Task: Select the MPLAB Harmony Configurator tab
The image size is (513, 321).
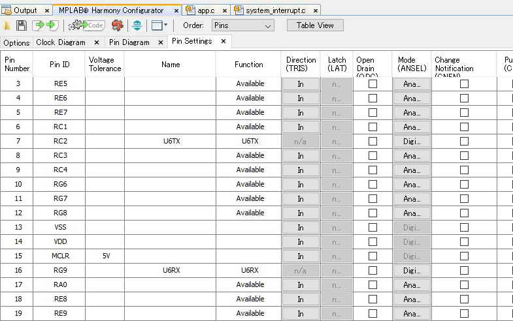Action: [x=111, y=10]
